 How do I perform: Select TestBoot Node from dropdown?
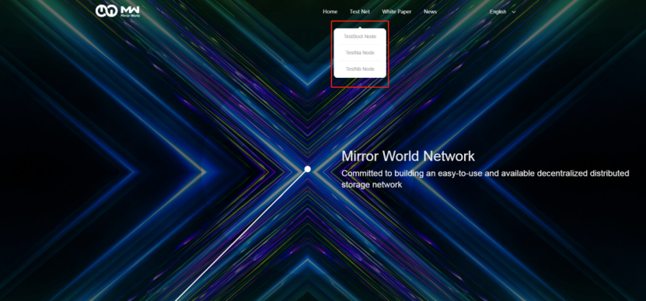pyautogui.click(x=360, y=37)
